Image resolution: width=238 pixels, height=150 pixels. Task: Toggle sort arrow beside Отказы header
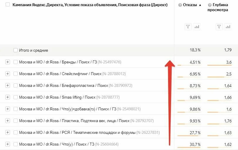point(200,5)
